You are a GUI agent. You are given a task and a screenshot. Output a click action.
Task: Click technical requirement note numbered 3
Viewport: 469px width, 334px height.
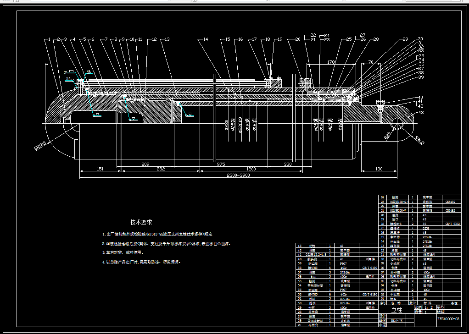[123, 253]
